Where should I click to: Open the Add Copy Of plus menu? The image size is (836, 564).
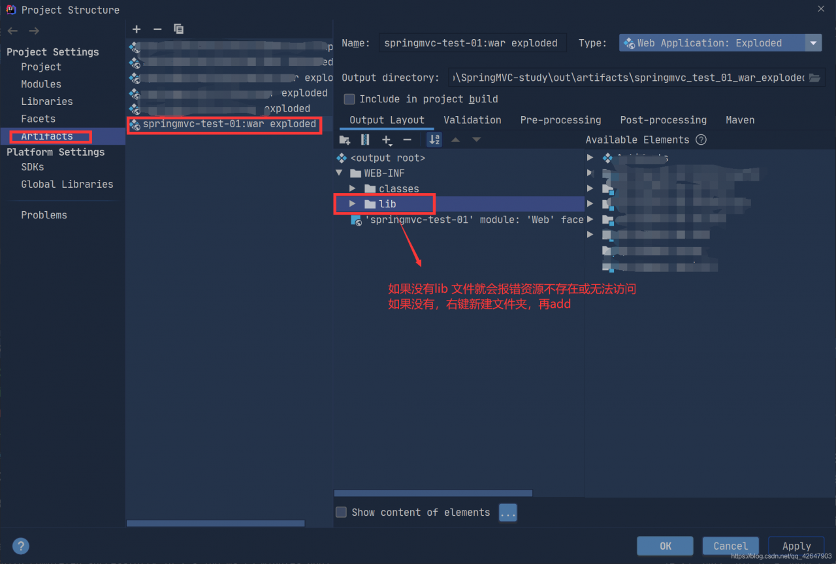point(387,140)
